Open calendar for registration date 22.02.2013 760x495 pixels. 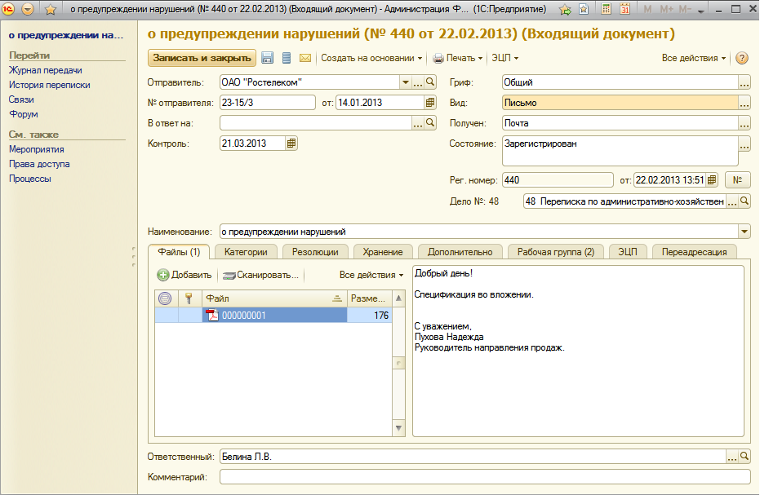(x=712, y=180)
